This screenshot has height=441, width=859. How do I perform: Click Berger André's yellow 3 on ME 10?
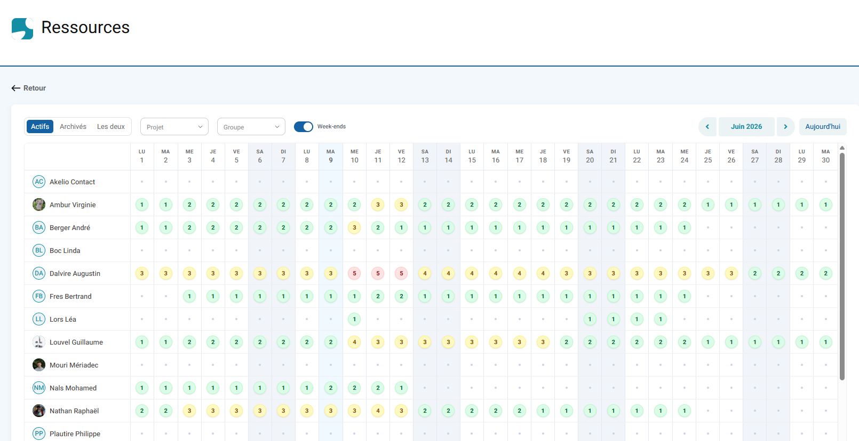click(x=354, y=227)
